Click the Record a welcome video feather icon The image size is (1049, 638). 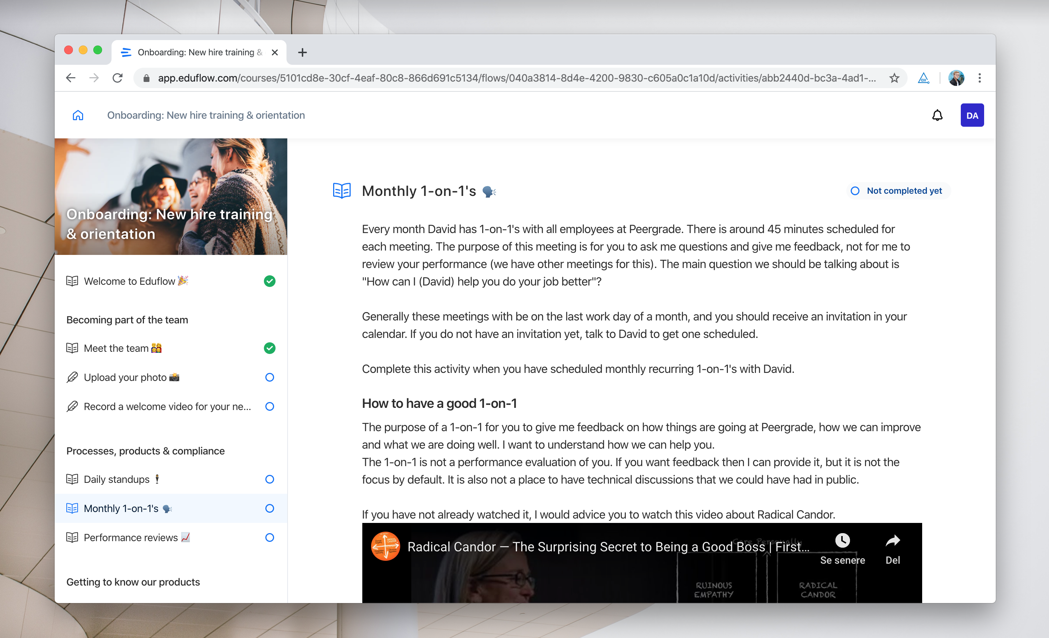click(72, 407)
